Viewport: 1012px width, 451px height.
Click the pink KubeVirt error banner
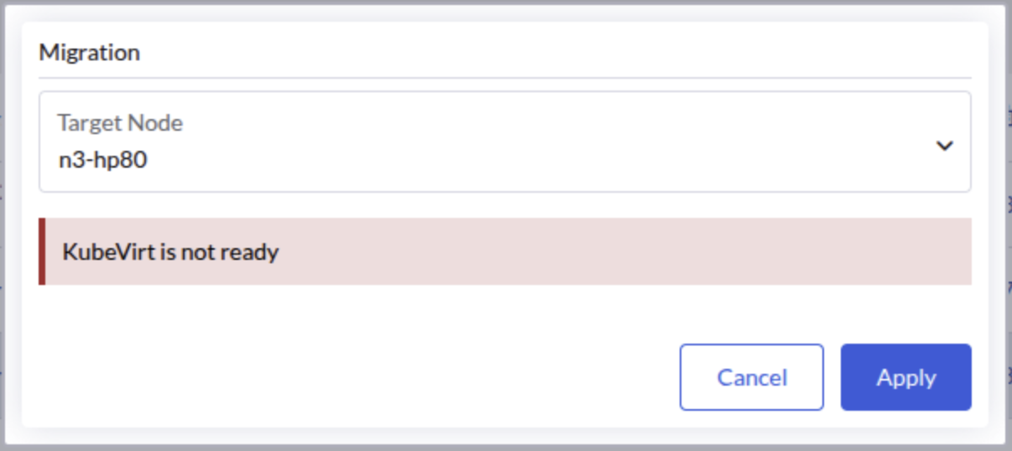pyautogui.click(x=587, y=251)
